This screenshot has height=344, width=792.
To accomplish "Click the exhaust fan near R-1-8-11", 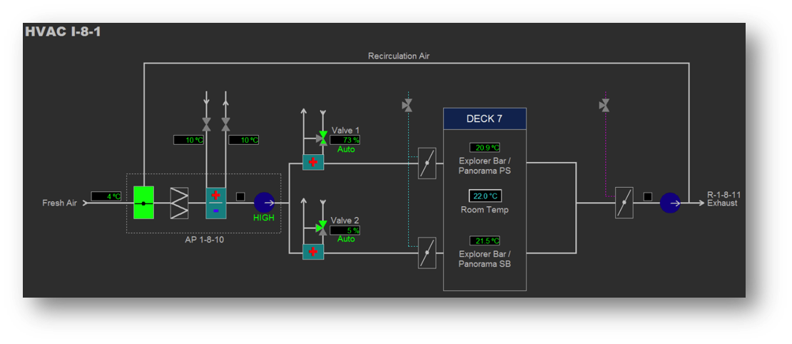I will tap(670, 203).
